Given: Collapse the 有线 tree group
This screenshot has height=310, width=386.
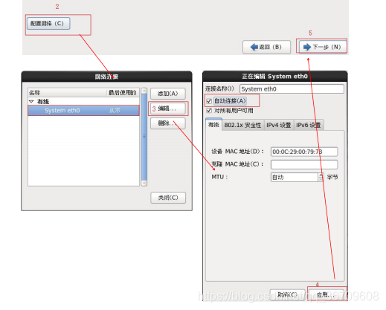Looking at the screenshot, I should pyautogui.click(x=31, y=101).
